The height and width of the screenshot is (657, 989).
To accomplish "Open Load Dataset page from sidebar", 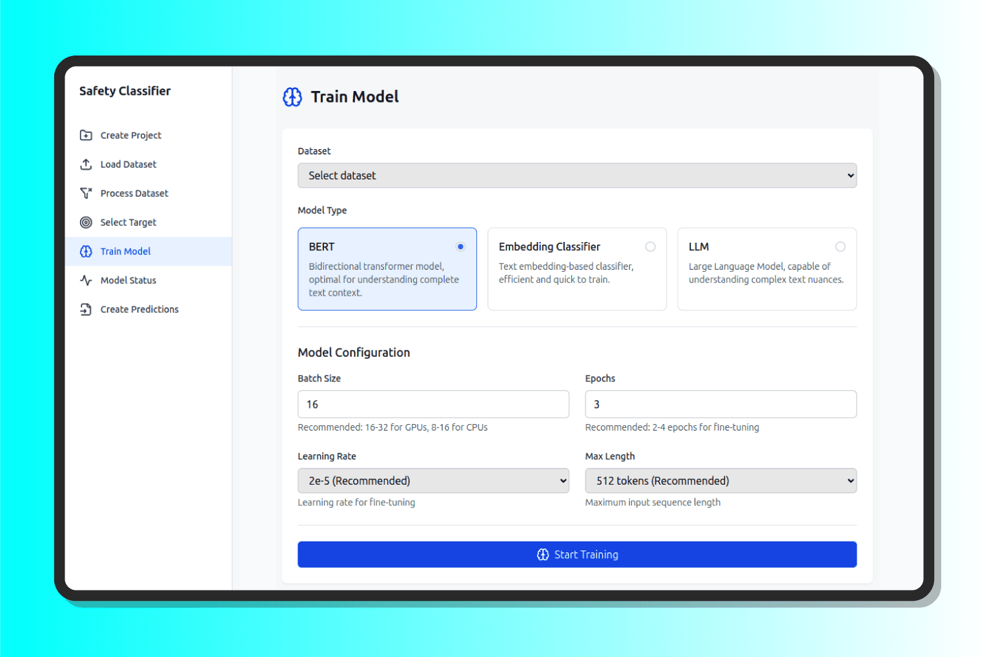I will (x=128, y=165).
